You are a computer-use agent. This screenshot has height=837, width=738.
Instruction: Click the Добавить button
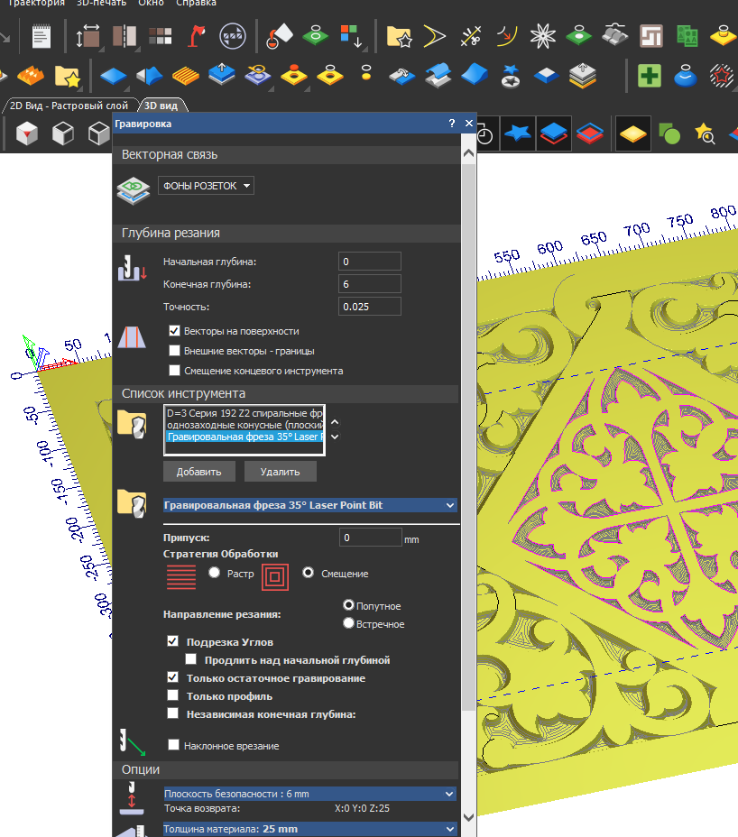click(199, 472)
